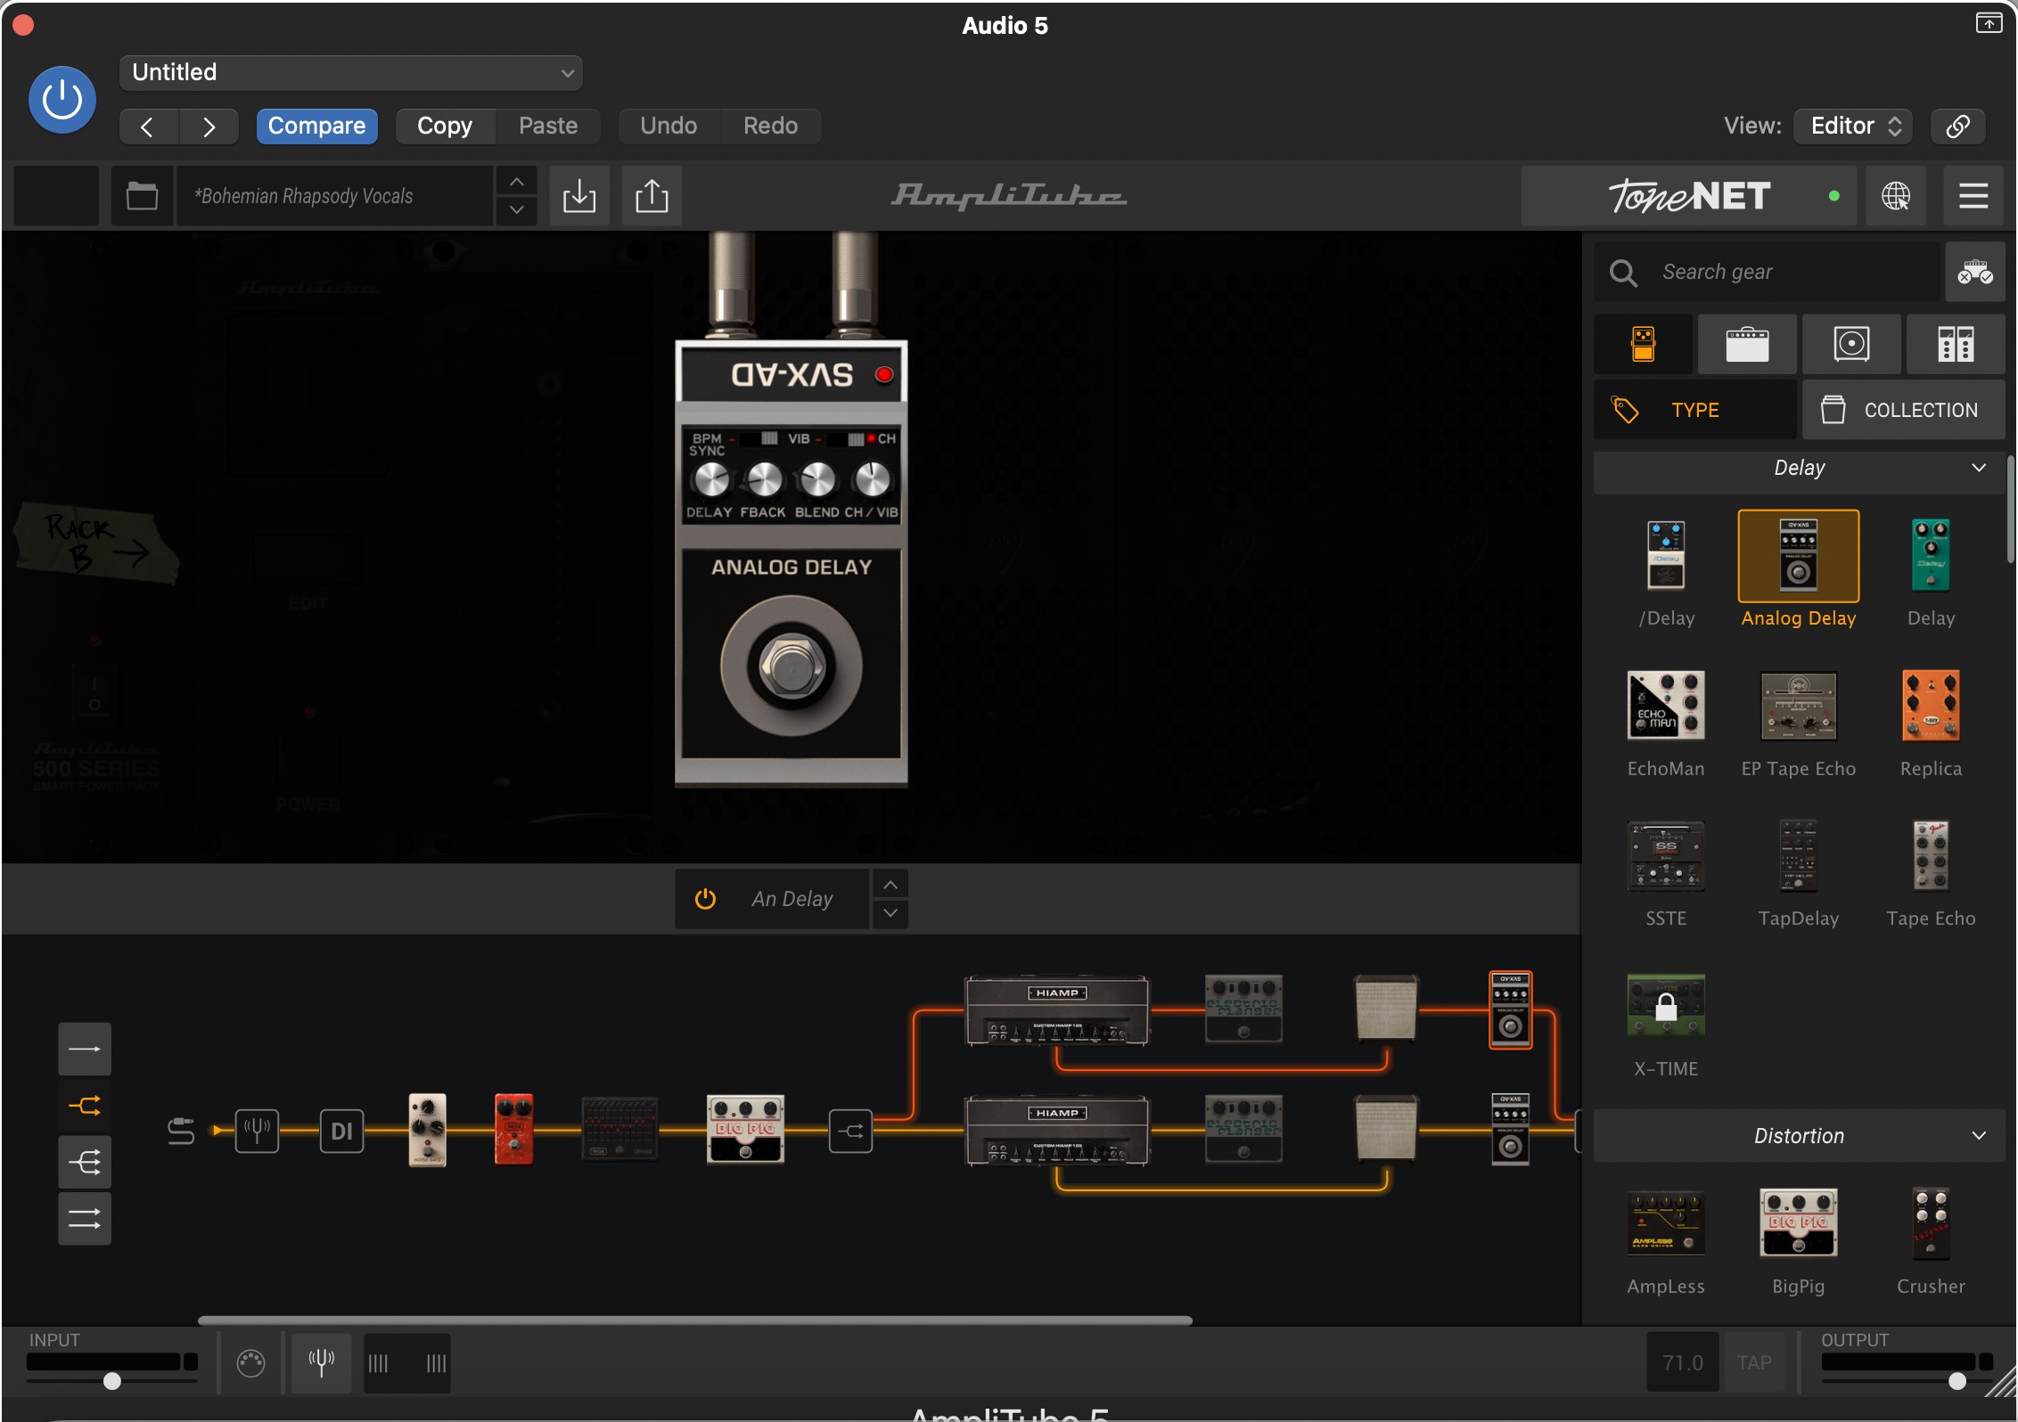Switch to the amplifiers gear tab

(x=1747, y=344)
